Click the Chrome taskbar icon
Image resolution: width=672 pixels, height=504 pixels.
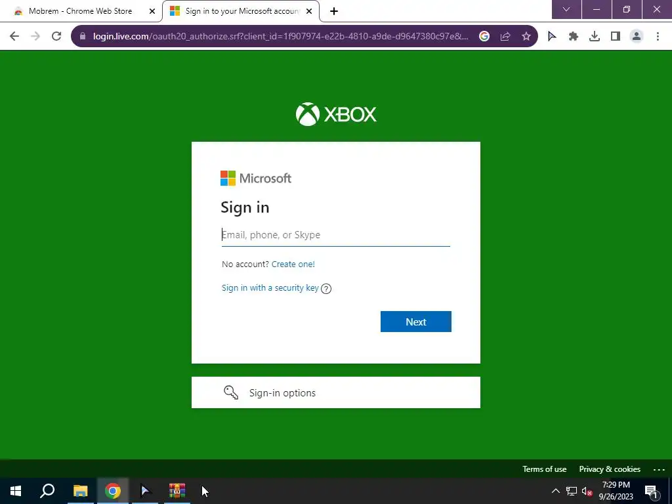pyautogui.click(x=113, y=491)
